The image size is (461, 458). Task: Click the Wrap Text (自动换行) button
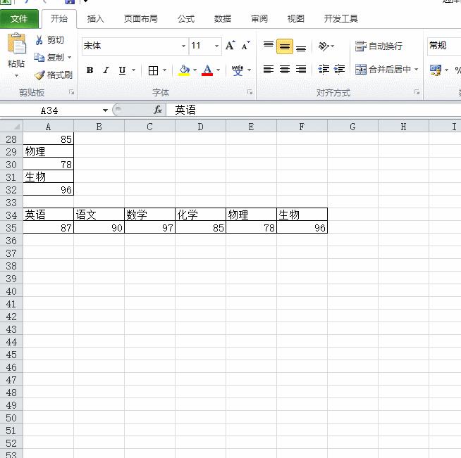(x=379, y=46)
